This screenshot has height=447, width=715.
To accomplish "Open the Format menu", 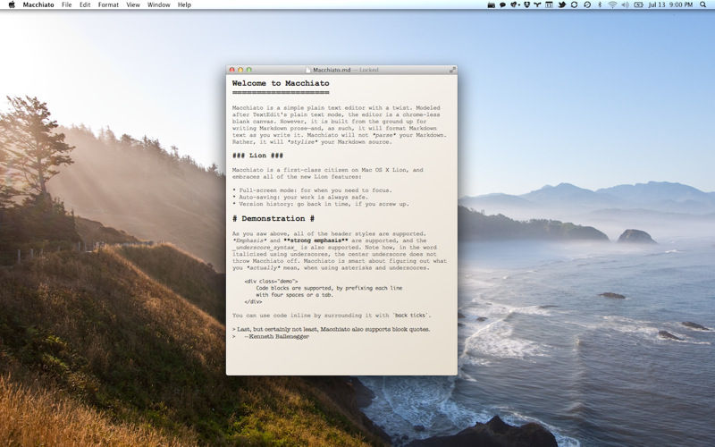I will point(108,4).
